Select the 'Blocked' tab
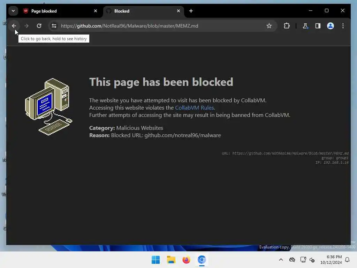 pos(143,11)
